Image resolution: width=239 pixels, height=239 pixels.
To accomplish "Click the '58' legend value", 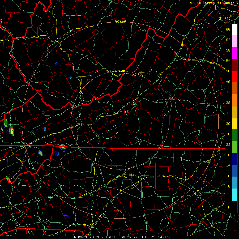I will click(x=228, y=50).
